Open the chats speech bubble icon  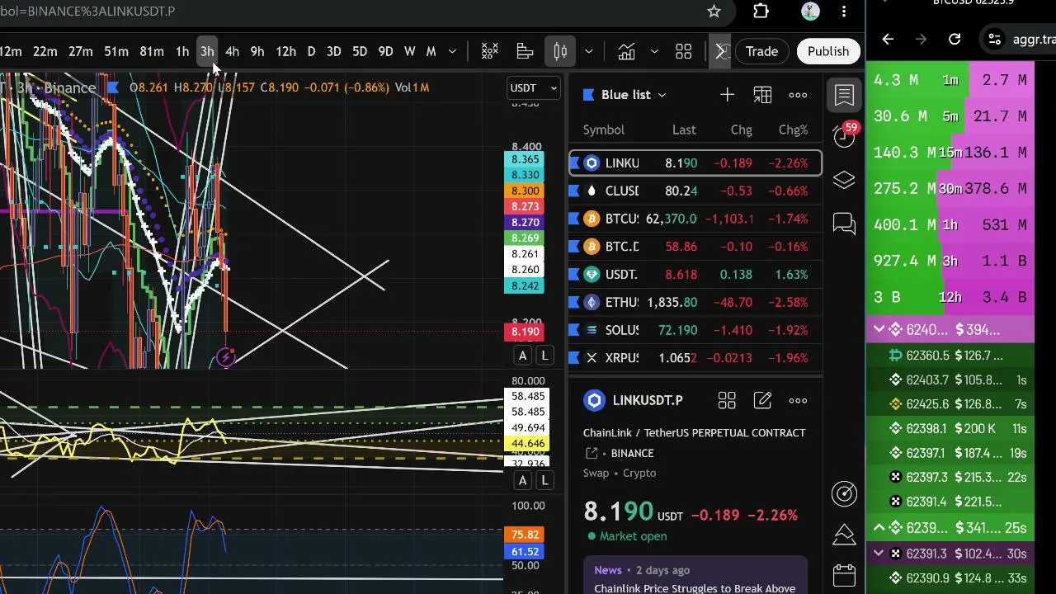coord(844,224)
